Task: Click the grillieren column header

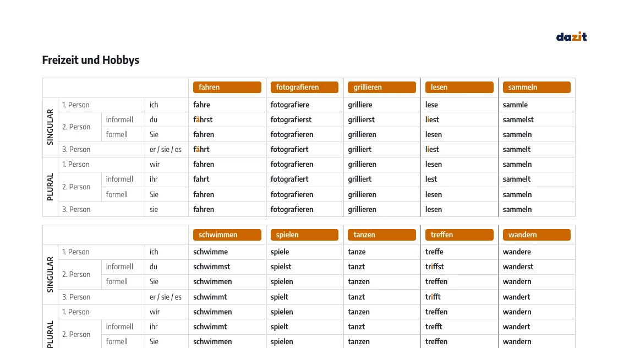Action: point(381,87)
